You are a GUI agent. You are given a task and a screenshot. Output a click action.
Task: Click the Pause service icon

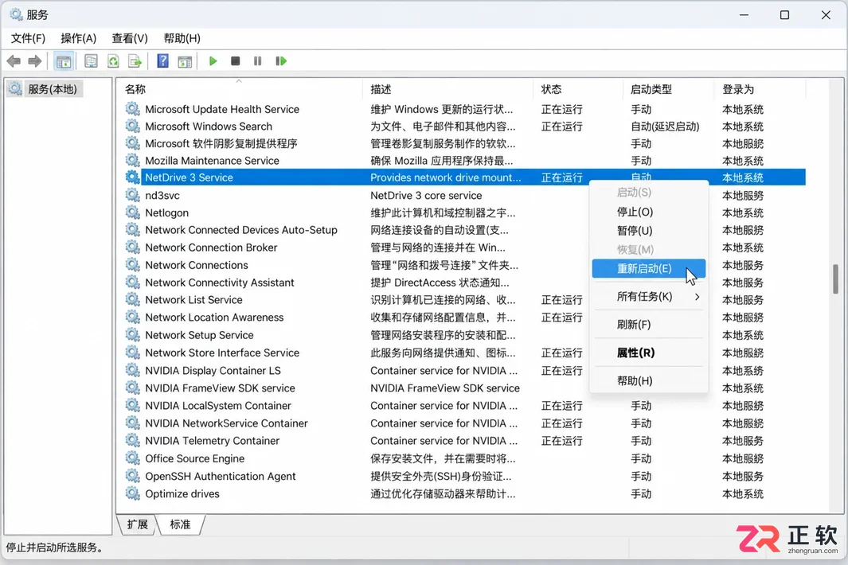(257, 61)
